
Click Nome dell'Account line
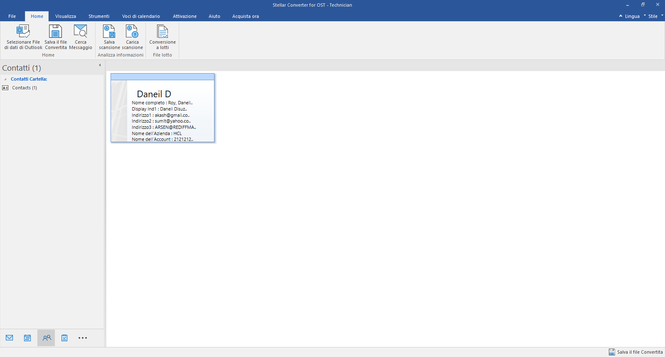163,139
